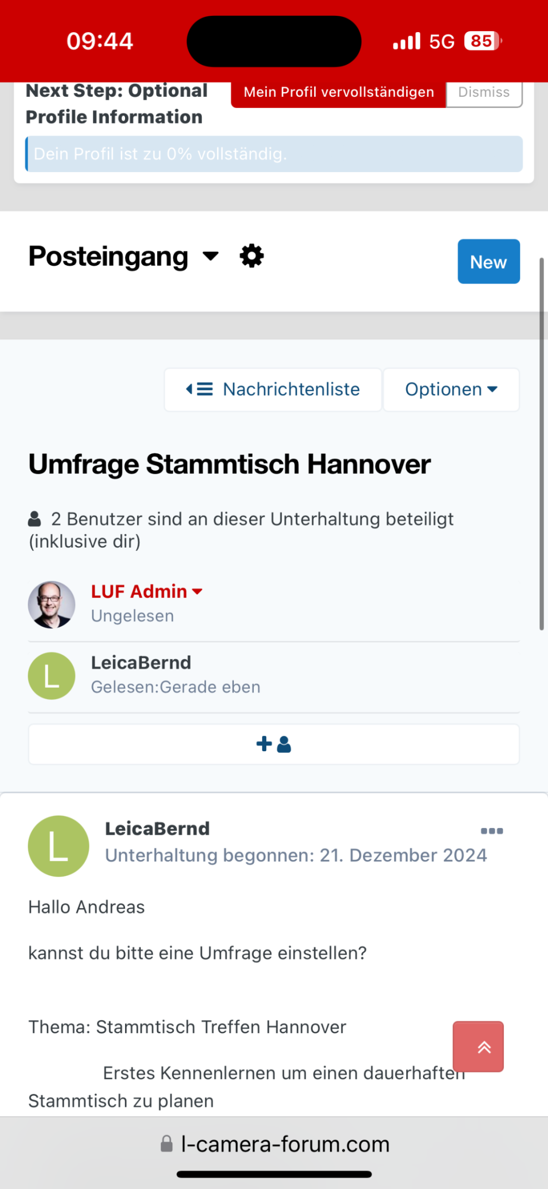This screenshot has height=1189, width=548.
Task: Open inbox settings gear icon
Action: (x=252, y=256)
